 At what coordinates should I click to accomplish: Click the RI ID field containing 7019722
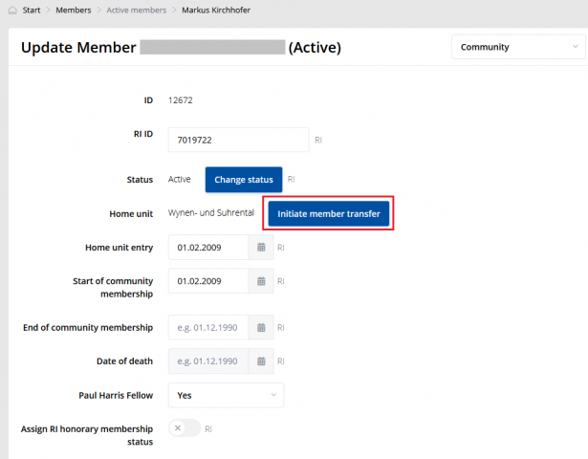238,140
